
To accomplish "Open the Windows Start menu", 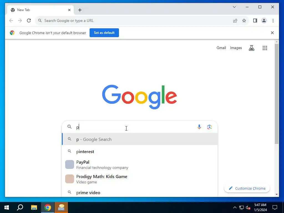I will click(7, 207).
